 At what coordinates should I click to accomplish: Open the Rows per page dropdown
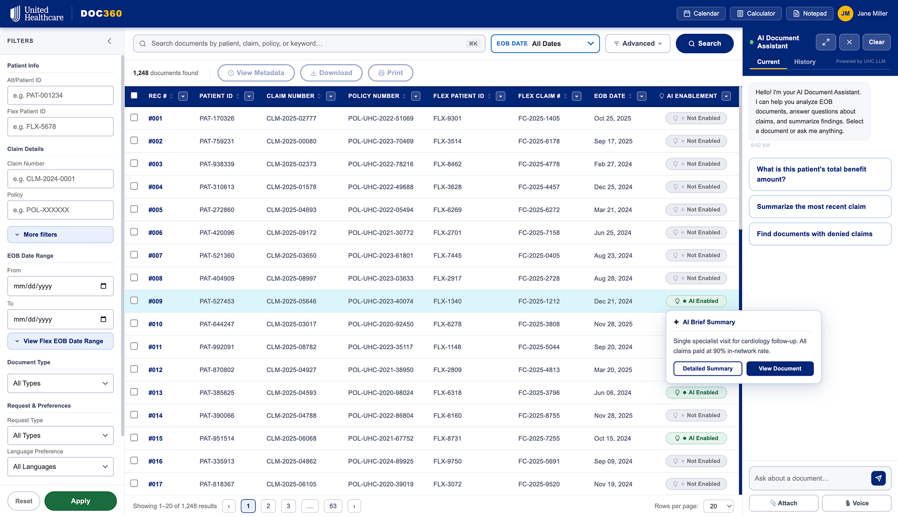click(x=720, y=506)
